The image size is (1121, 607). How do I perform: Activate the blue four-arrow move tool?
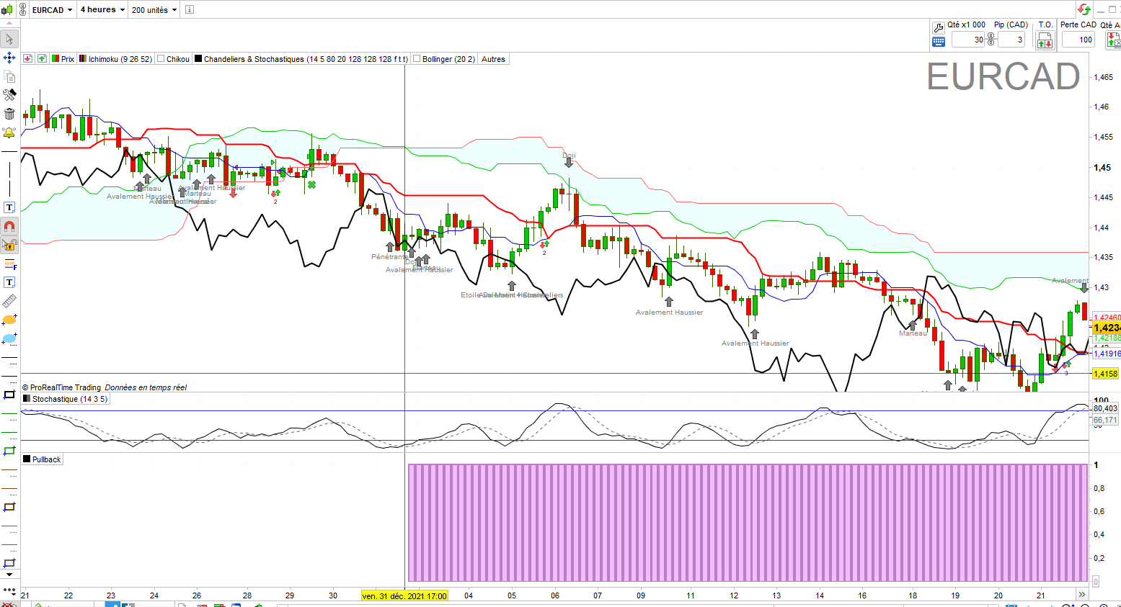9,58
